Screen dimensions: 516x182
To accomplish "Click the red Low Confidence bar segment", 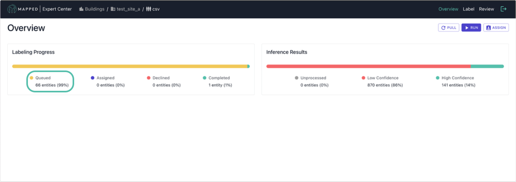I will [x=368, y=66].
